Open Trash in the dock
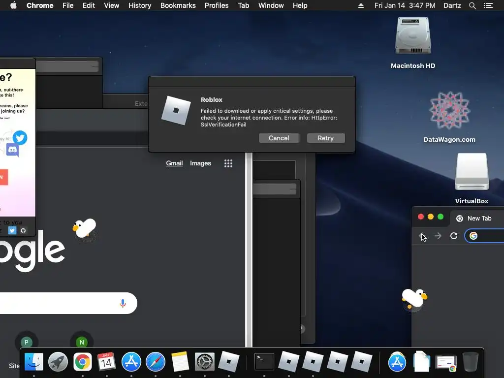Image resolution: width=504 pixels, height=378 pixels. click(x=471, y=362)
